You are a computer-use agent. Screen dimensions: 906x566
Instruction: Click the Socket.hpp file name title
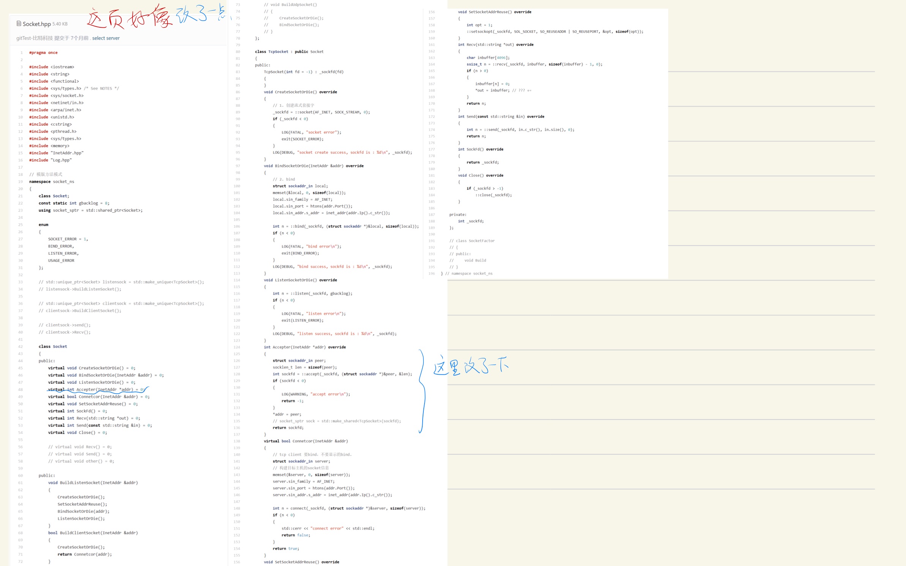point(36,24)
